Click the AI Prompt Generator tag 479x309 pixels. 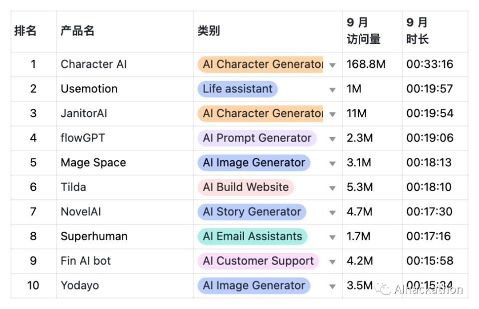pyautogui.click(x=257, y=138)
